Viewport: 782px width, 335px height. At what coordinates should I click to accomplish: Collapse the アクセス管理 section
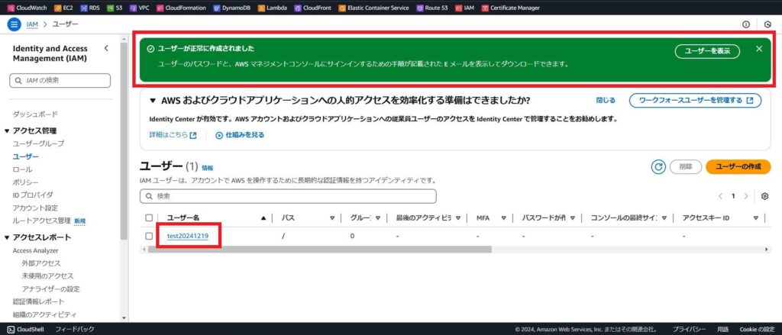click(x=6, y=131)
